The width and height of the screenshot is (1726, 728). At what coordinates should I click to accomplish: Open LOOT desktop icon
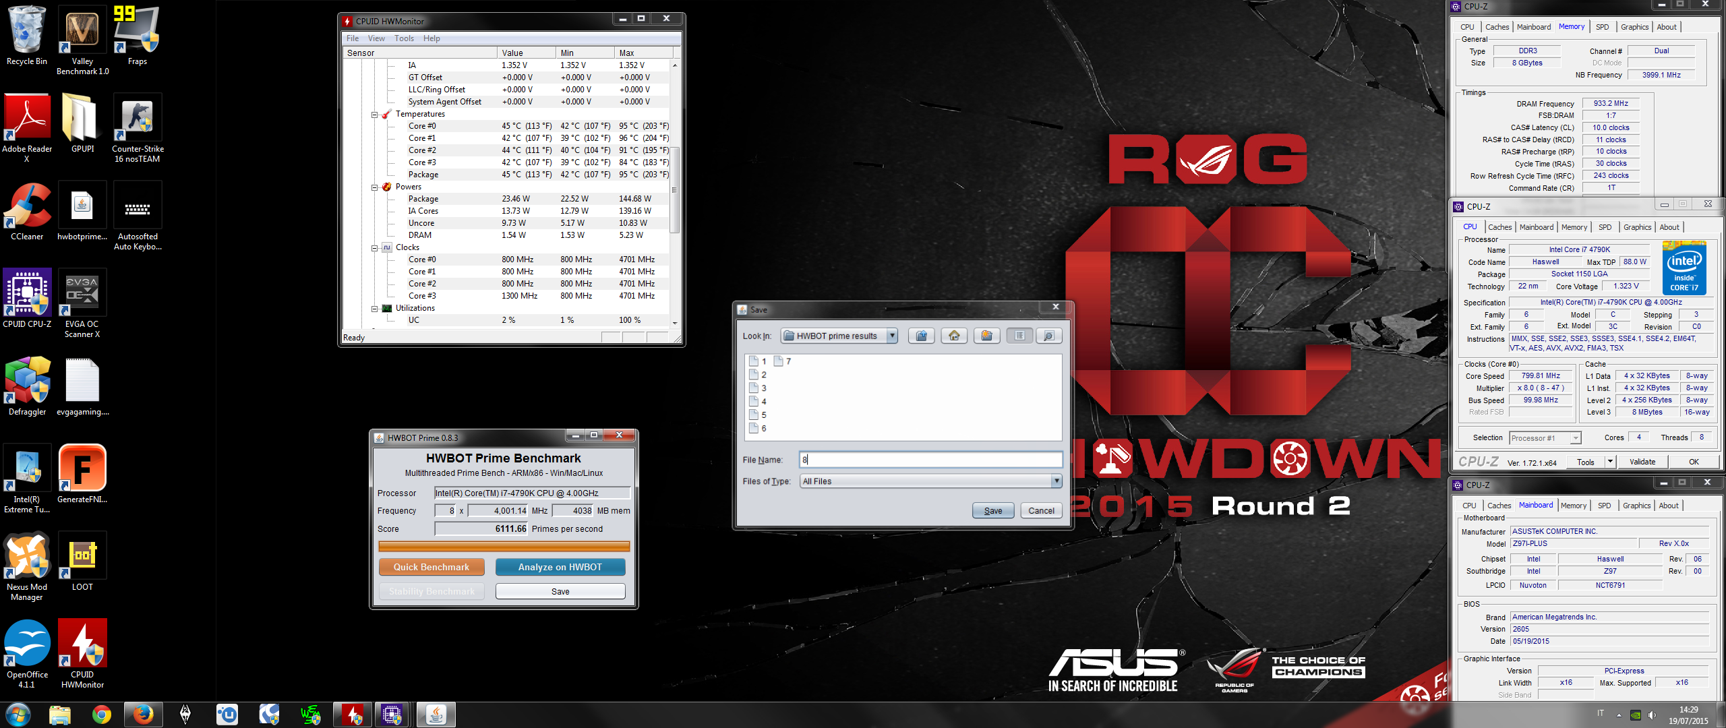click(82, 562)
